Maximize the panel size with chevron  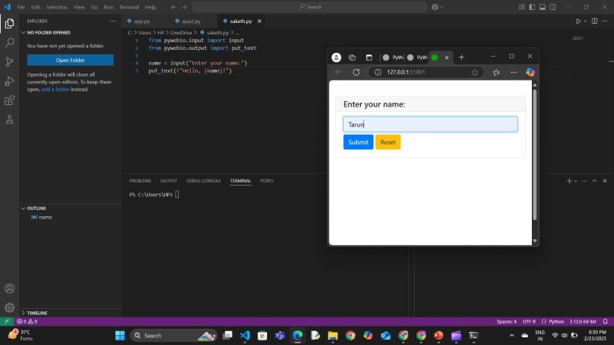594,181
